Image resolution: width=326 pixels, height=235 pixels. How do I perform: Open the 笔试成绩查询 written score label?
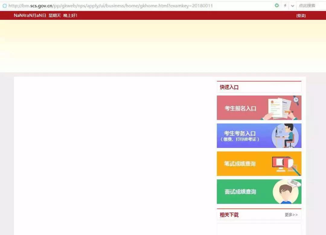(x=240, y=164)
